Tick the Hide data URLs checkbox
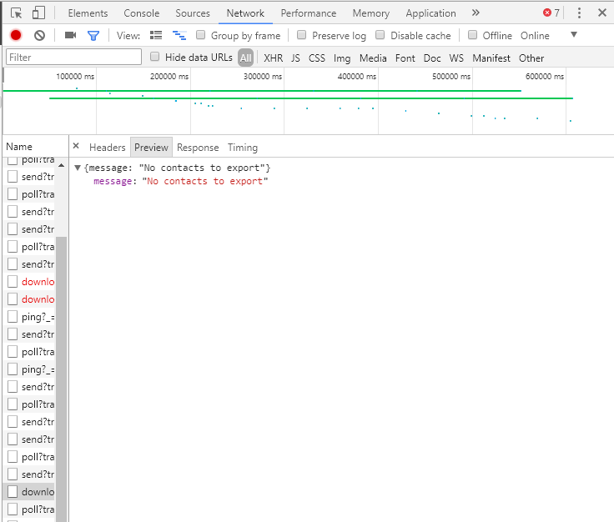 [155, 58]
